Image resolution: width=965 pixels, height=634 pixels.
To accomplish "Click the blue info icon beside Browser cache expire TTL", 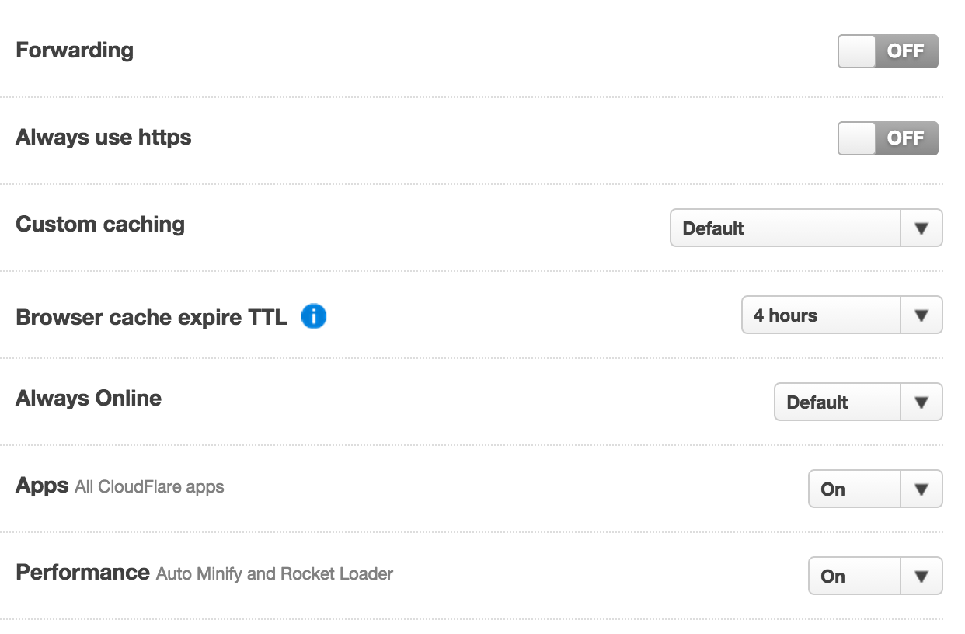I will [x=313, y=316].
